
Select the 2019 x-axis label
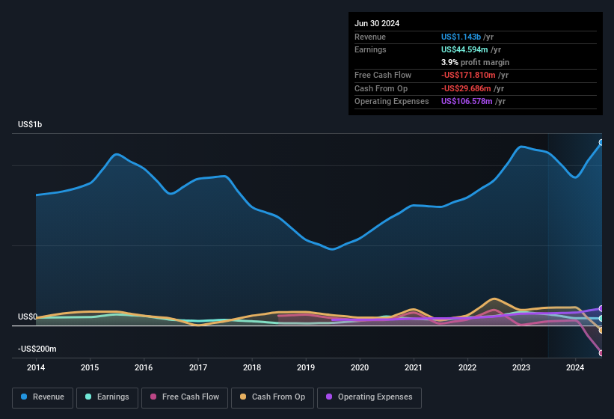tap(306, 367)
